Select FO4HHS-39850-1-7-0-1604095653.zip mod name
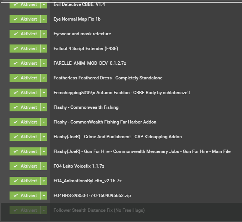242x222 pixels. pyautogui.click(x=92, y=196)
